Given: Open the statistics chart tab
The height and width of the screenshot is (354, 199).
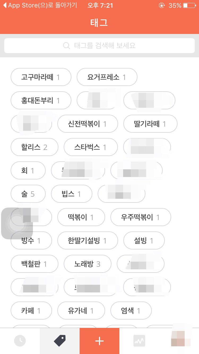Looking at the screenshot, I should 139,341.
